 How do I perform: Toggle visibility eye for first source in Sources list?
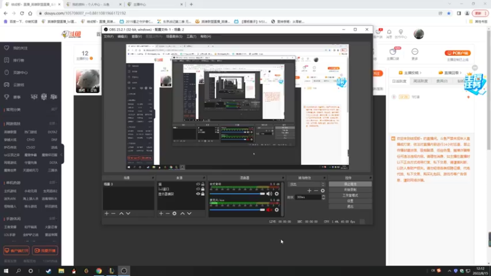198,185
